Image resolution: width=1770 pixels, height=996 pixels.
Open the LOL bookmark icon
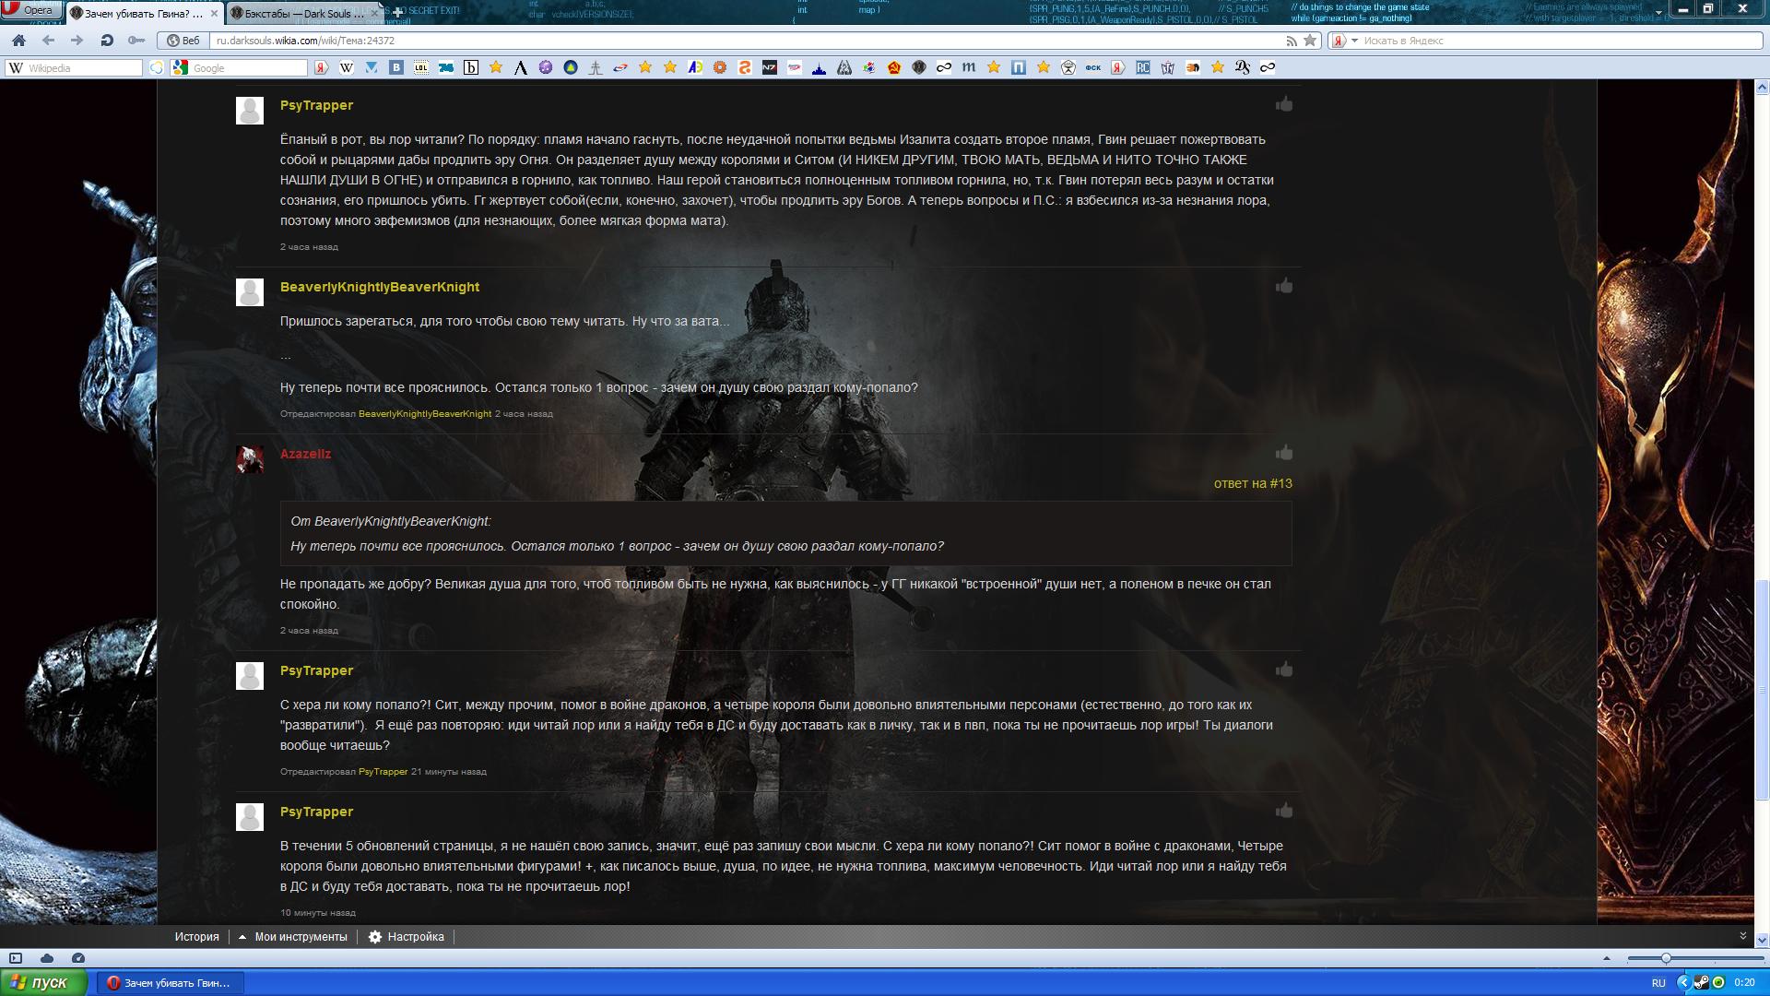click(421, 67)
